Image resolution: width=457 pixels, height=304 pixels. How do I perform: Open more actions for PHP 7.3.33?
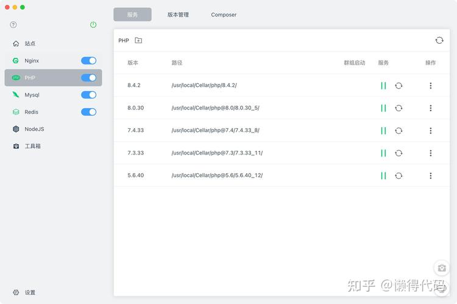click(x=430, y=153)
